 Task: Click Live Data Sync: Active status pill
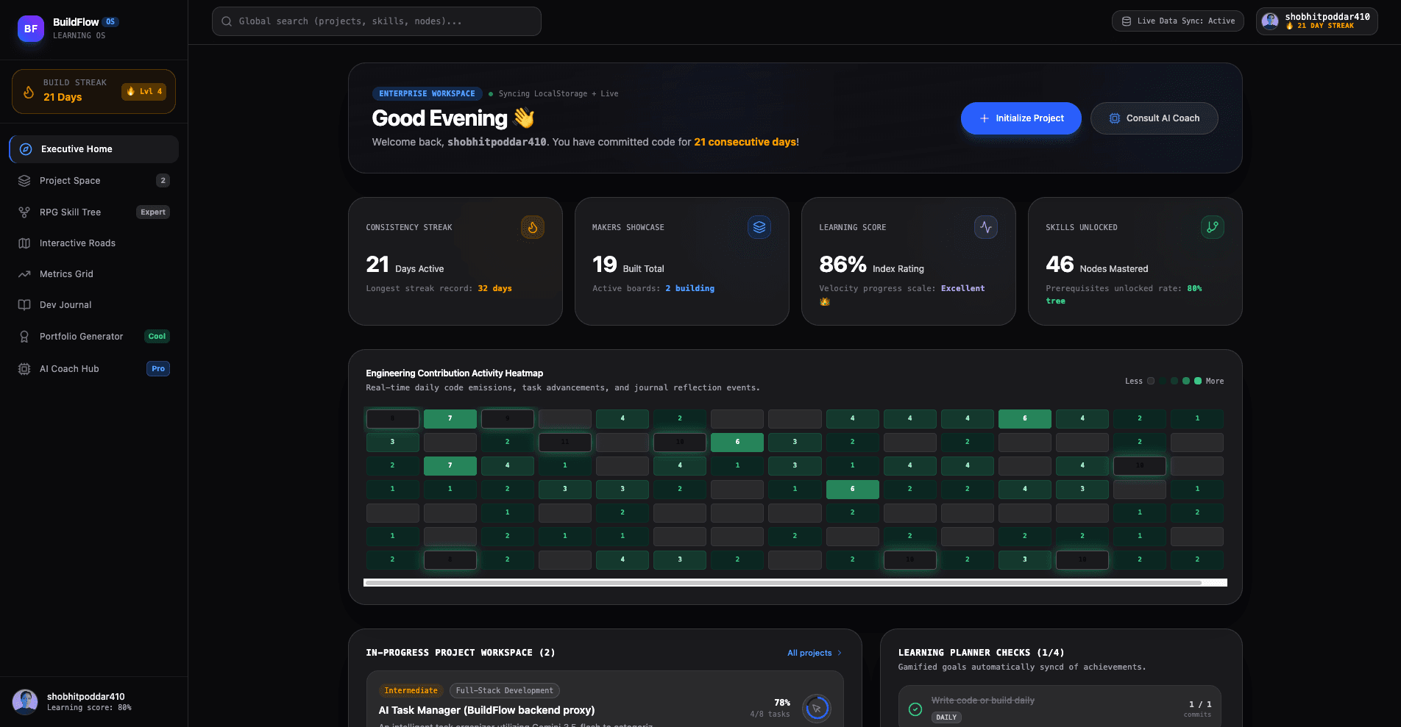[x=1178, y=21]
